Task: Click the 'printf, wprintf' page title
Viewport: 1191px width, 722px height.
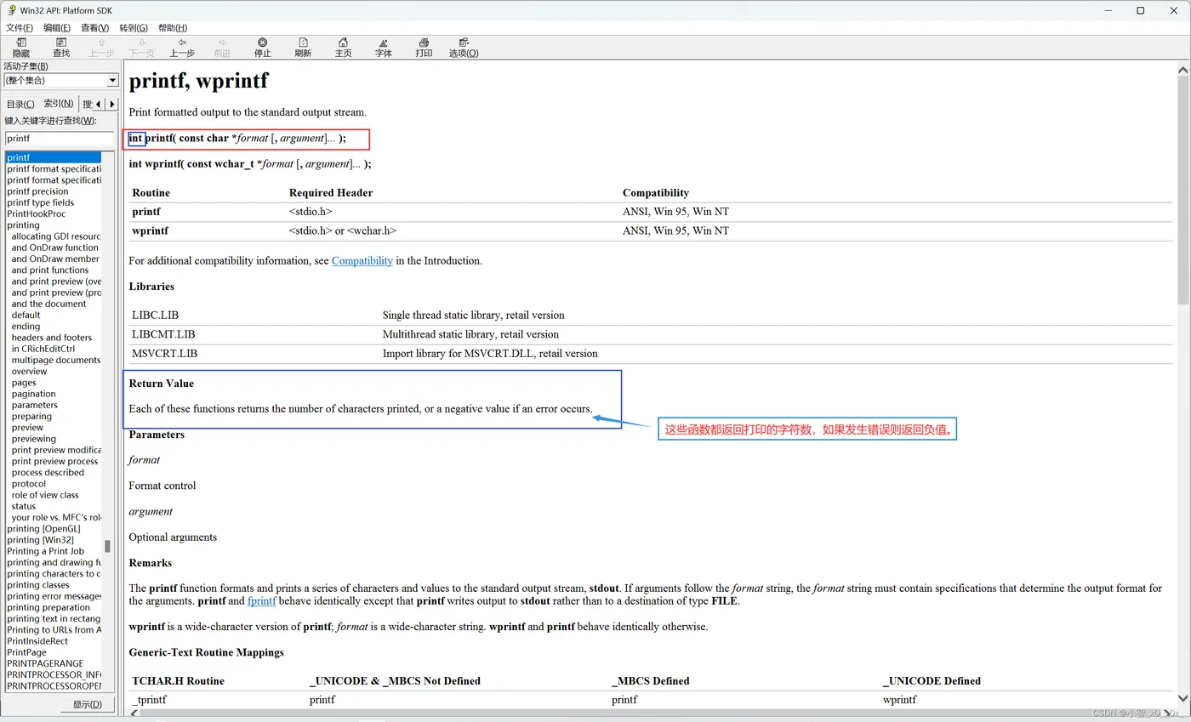Action: (x=198, y=81)
